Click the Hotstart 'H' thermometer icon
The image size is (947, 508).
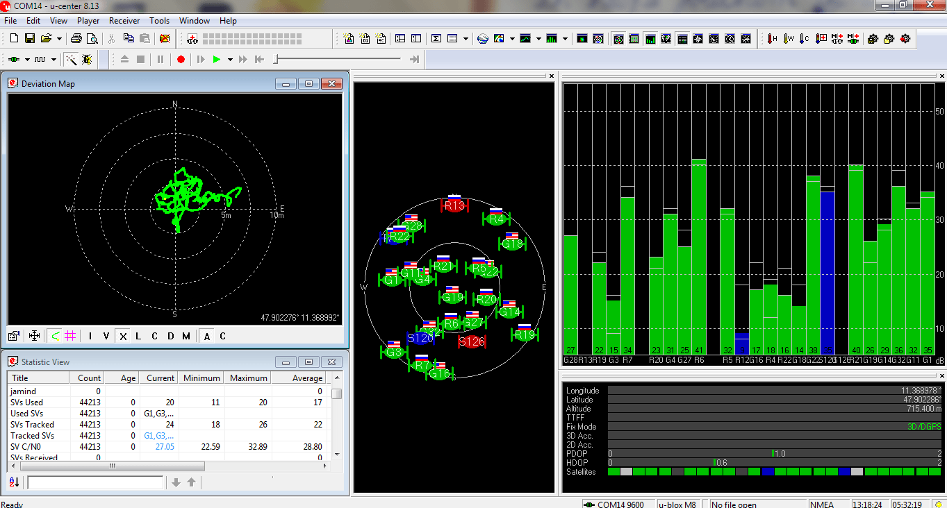(x=772, y=39)
